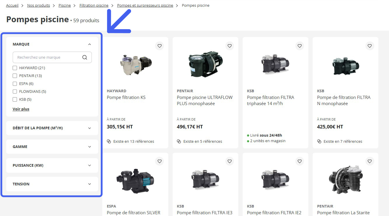The width and height of the screenshot is (389, 216).
Task: Click Existe en 7 références text
Action: point(343,141)
